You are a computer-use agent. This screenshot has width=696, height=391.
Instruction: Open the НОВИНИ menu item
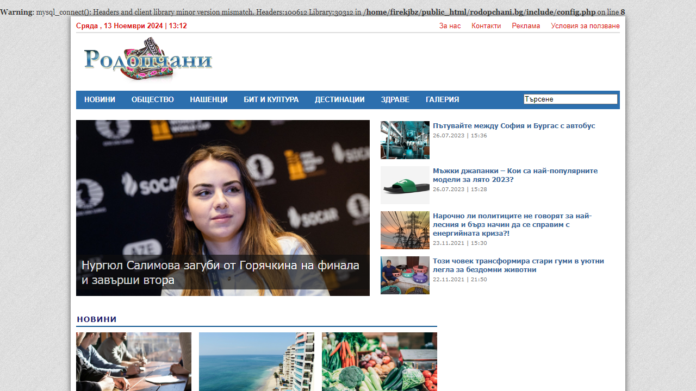point(100,100)
